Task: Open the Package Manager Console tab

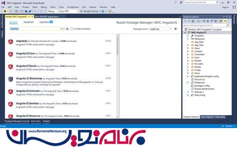Action: [17, 121]
